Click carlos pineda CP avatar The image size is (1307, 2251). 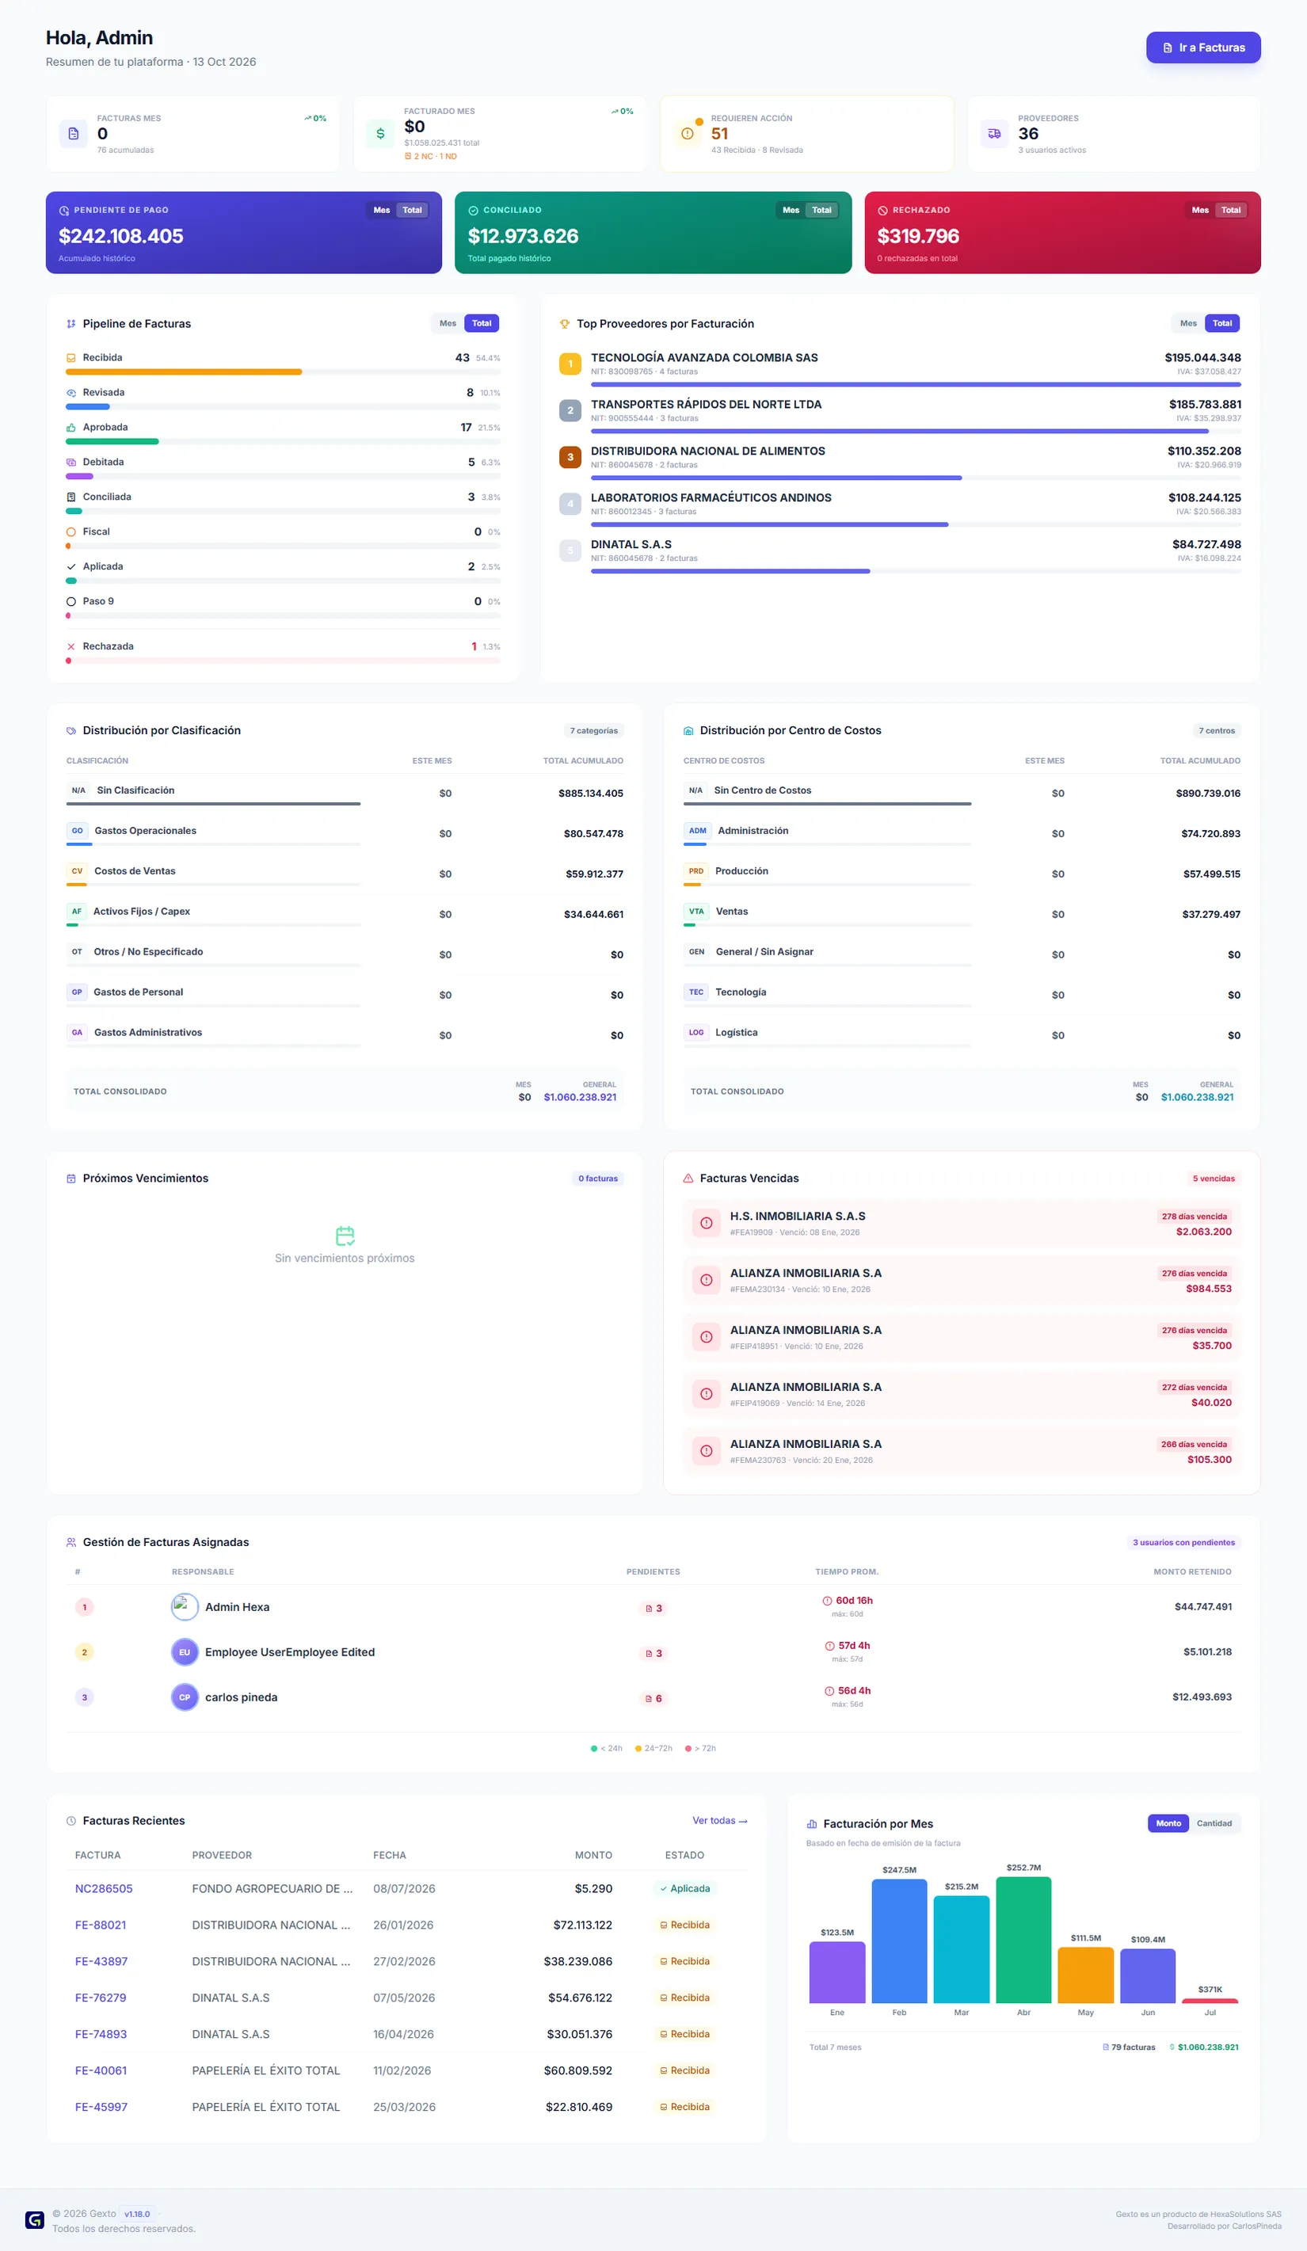(185, 1697)
